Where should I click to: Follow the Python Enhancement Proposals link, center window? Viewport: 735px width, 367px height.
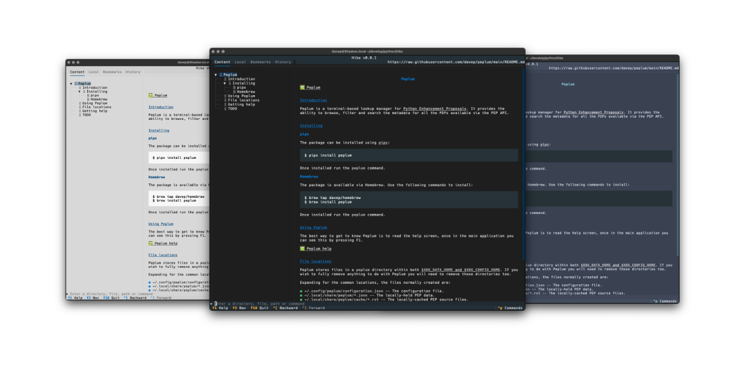(435, 108)
